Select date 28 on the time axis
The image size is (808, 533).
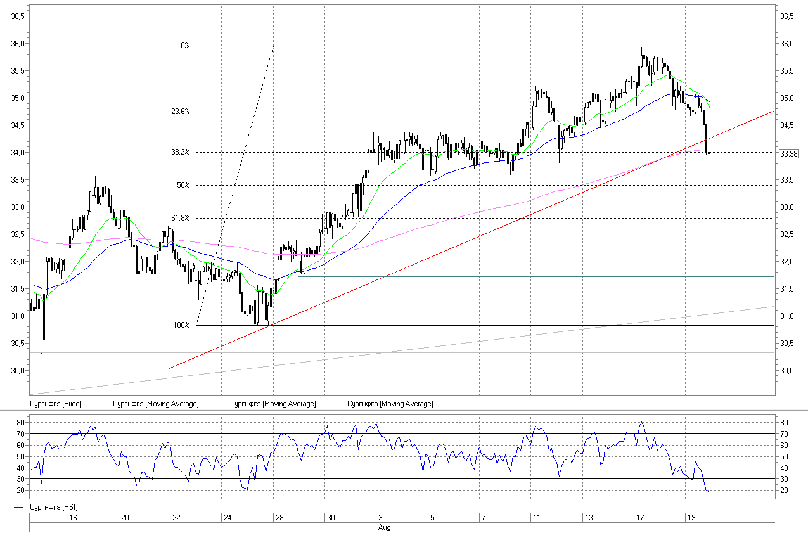click(x=279, y=518)
